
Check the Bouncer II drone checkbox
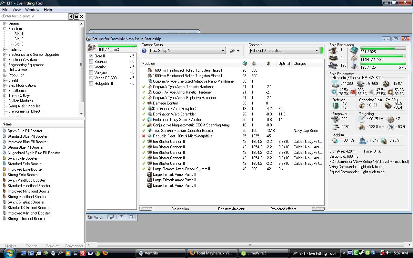pyautogui.click(x=91, y=62)
